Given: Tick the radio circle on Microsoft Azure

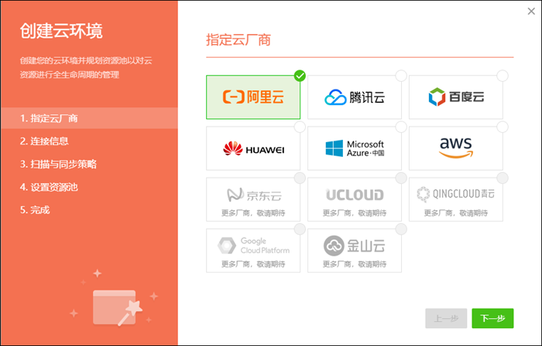Looking at the screenshot, I should point(401,127).
